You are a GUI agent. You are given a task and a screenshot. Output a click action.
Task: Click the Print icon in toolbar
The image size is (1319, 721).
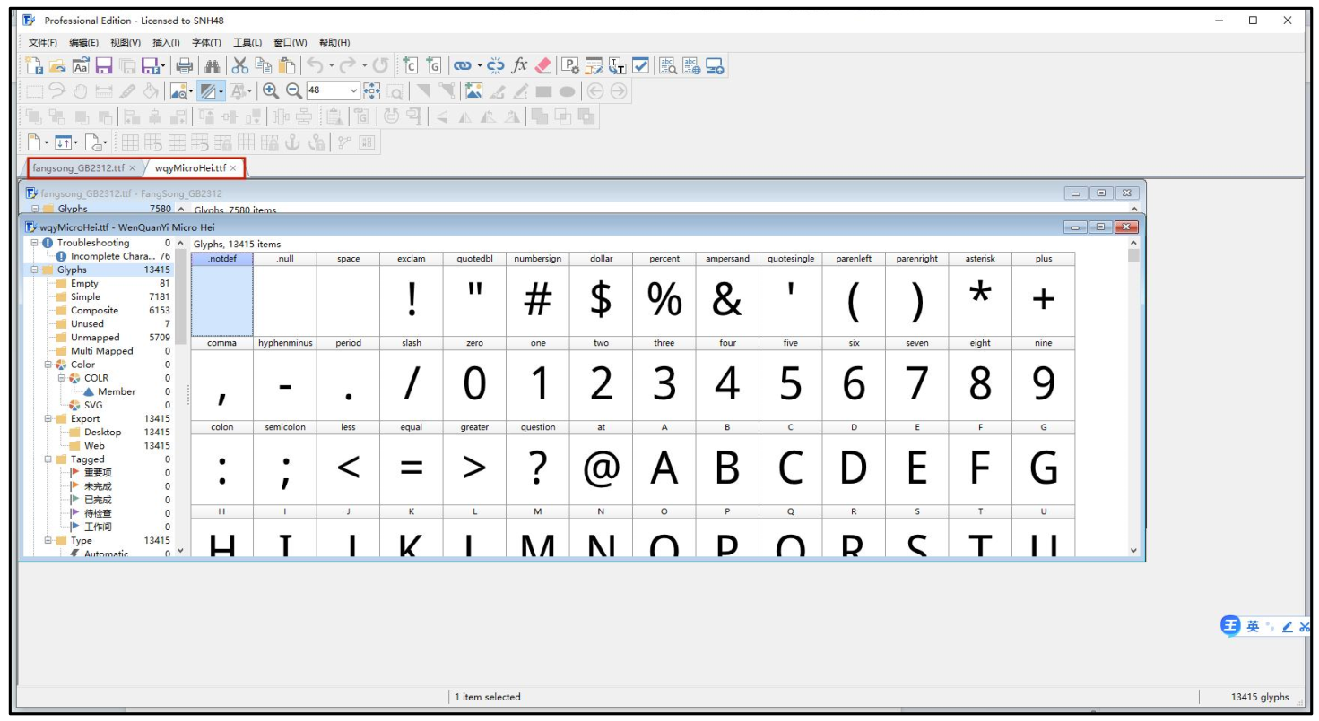pos(185,65)
